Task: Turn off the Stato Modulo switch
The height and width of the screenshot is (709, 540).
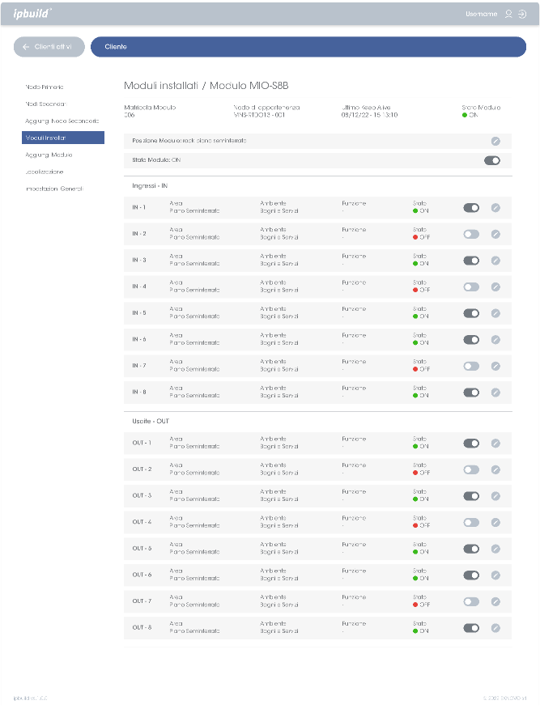Action: (x=491, y=161)
